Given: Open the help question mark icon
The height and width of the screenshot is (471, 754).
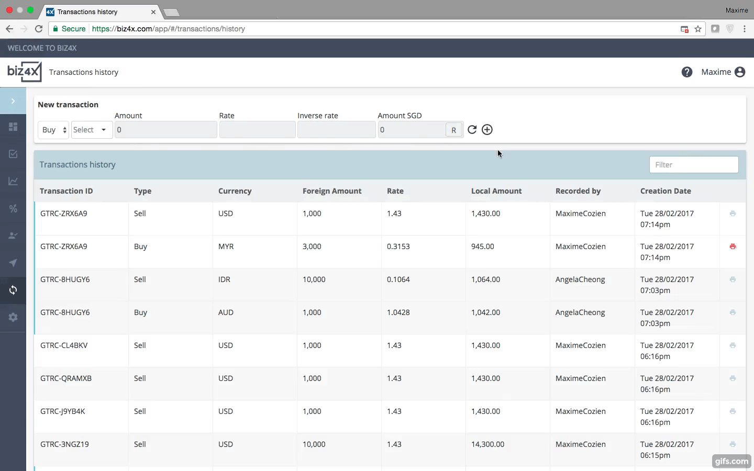Looking at the screenshot, I should (x=686, y=72).
